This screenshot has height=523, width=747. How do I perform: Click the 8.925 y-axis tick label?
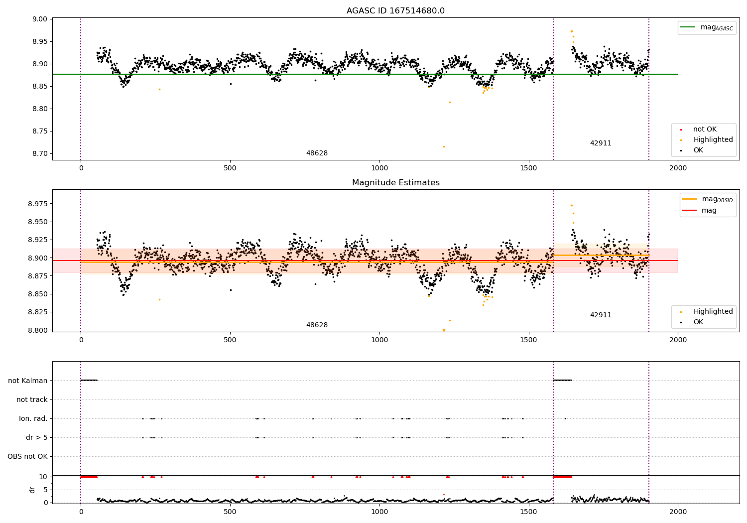(x=38, y=240)
